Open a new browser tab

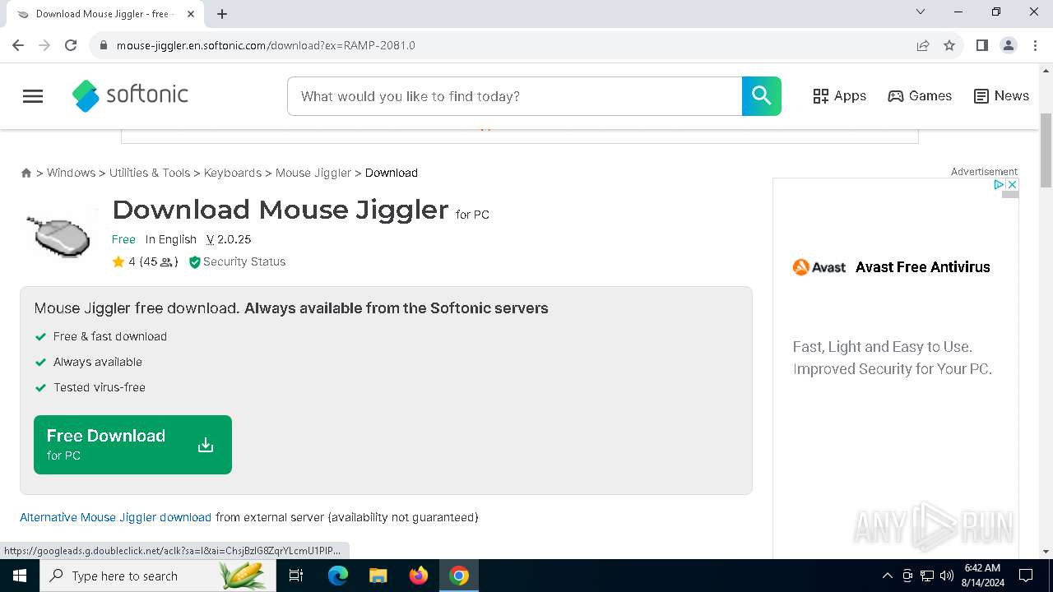click(x=222, y=14)
